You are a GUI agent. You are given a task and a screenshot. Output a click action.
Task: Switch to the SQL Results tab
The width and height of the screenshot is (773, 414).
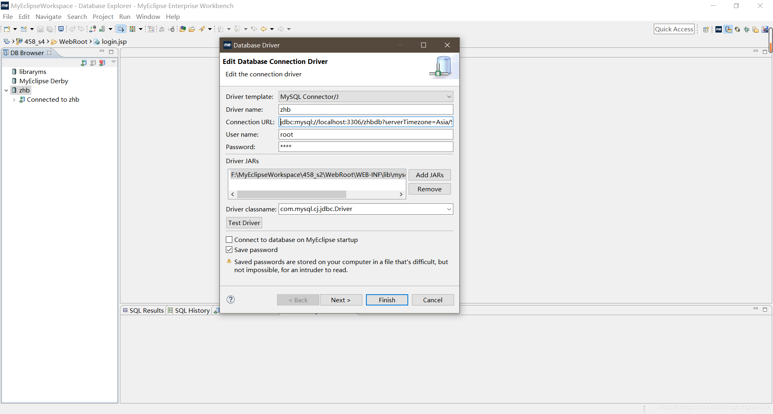(143, 310)
